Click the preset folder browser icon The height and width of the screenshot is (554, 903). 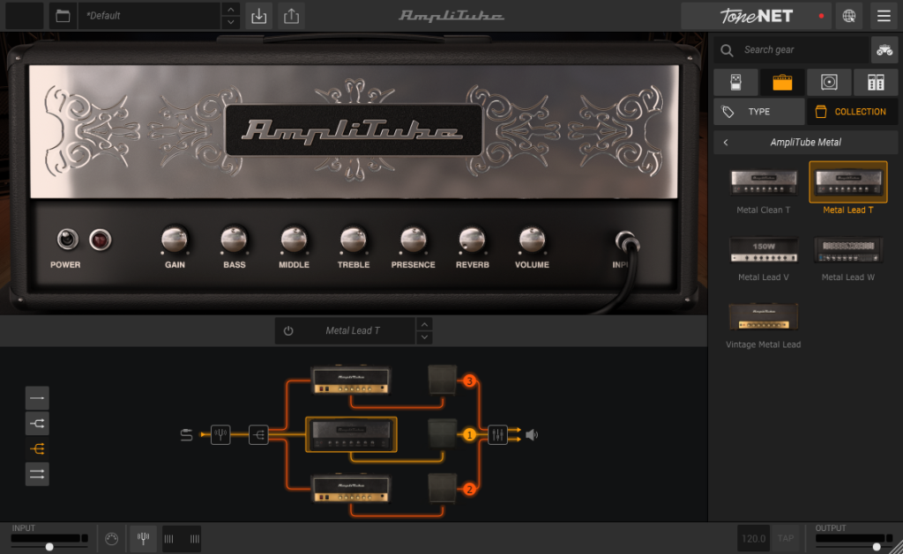(62, 16)
